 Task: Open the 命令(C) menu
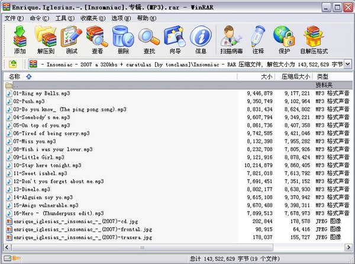tap(40, 18)
